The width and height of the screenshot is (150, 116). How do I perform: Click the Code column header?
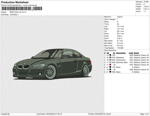click(x=131, y=53)
